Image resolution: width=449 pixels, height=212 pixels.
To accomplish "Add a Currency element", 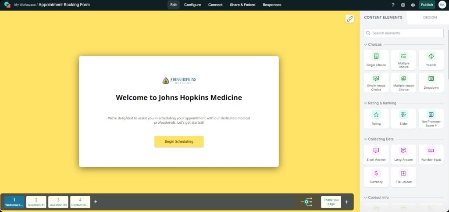I will 376,177.
